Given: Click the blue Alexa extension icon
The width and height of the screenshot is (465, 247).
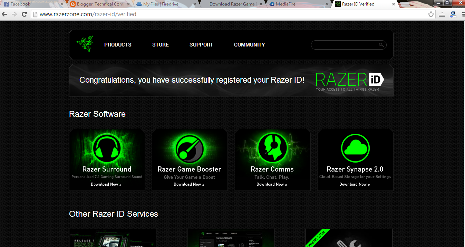Looking at the screenshot, I should tap(453, 14).
